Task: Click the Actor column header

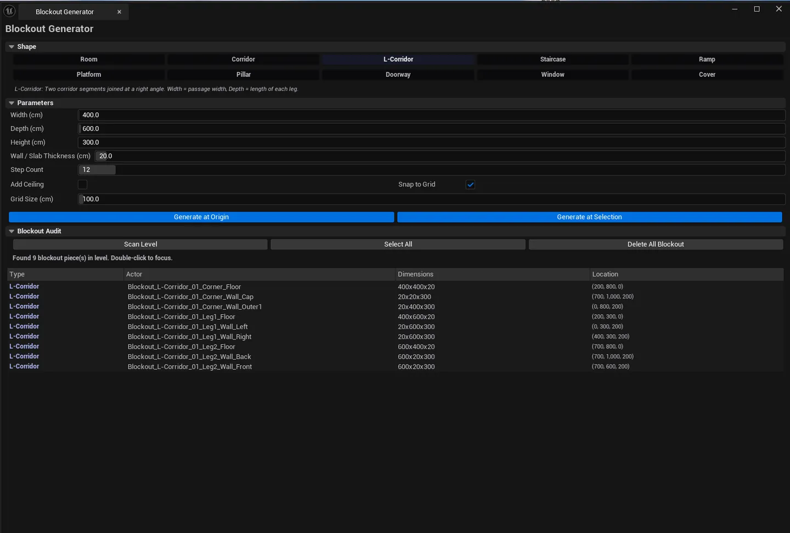Action: [259, 274]
